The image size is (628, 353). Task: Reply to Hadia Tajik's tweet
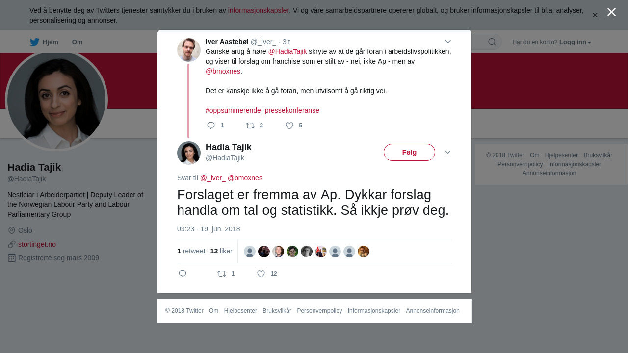(x=183, y=274)
